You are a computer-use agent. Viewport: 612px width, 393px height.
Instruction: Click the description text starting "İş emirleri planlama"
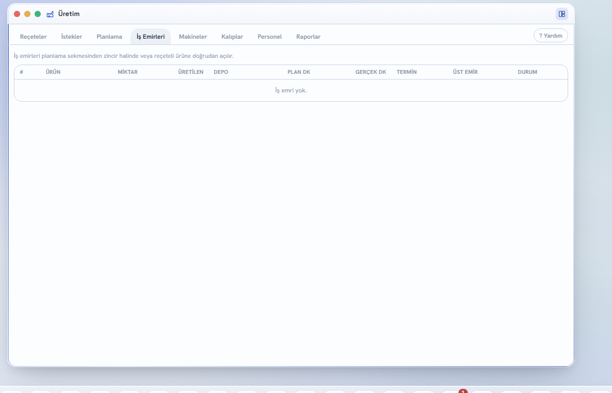[x=124, y=56]
